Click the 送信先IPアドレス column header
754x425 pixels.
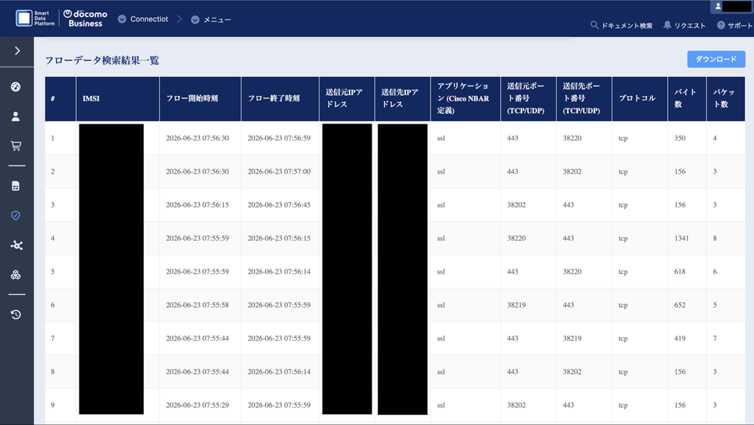(402, 99)
